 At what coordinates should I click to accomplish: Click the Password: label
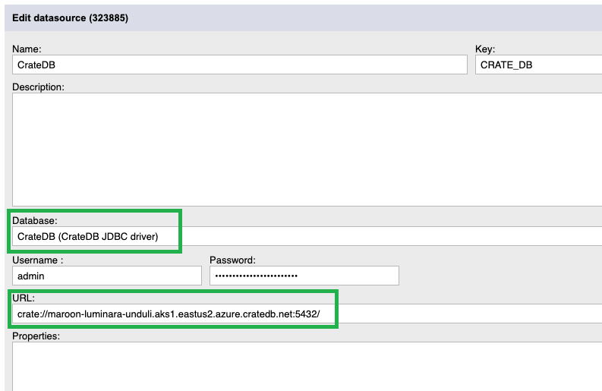coord(232,260)
